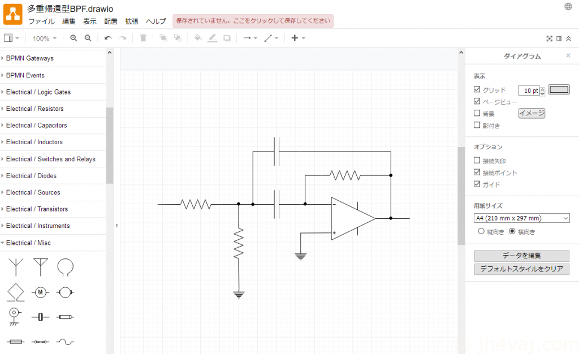Open the plus insert dropdown
579x354 pixels.
(299, 38)
